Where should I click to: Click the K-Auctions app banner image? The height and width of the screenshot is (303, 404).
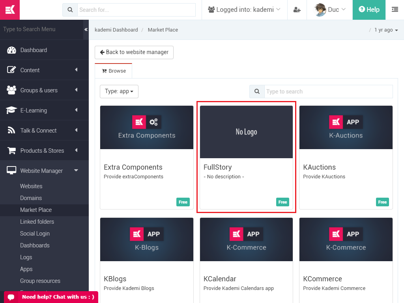coord(346,127)
